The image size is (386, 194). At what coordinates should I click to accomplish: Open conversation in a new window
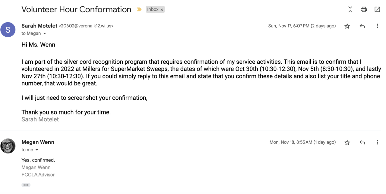[x=377, y=10]
